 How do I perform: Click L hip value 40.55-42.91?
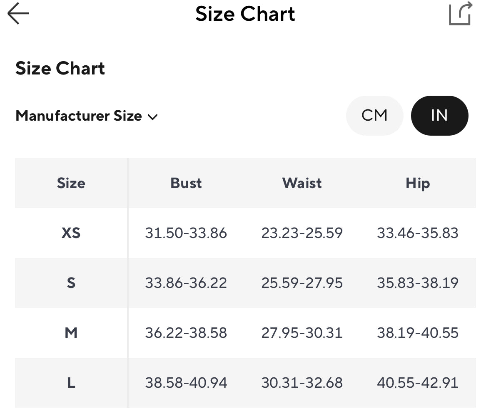coord(418,383)
